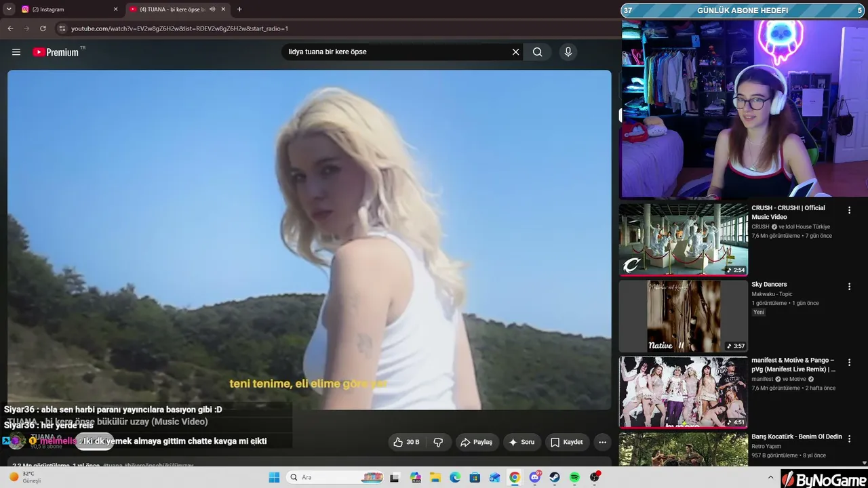Open Outlook from the taskbar
This screenshot has height=488, width=868.
click(495, 477)
